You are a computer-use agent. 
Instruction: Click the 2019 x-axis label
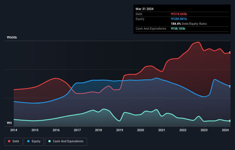click(120, 130)
